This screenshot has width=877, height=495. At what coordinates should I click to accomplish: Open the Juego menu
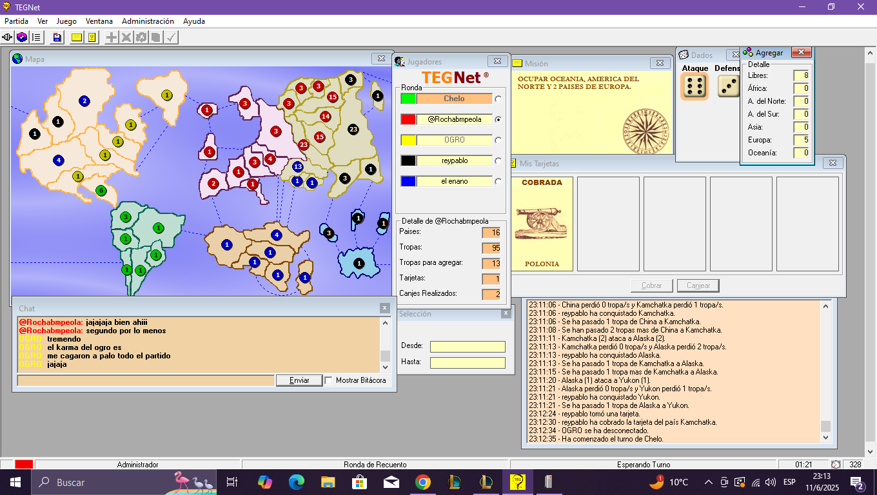[x=66, y=21]
